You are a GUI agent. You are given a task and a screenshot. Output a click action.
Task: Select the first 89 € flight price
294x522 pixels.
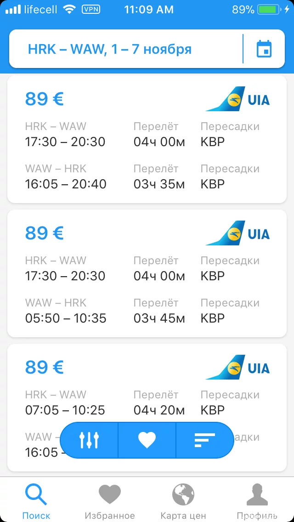pyautogui.click(x=45, y=99)
